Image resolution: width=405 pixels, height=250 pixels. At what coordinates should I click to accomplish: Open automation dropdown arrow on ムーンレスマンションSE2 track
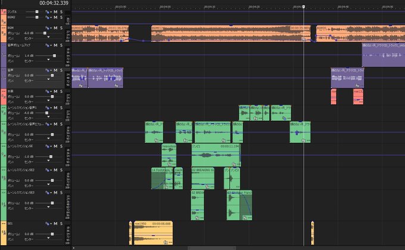tap(51, 170)
